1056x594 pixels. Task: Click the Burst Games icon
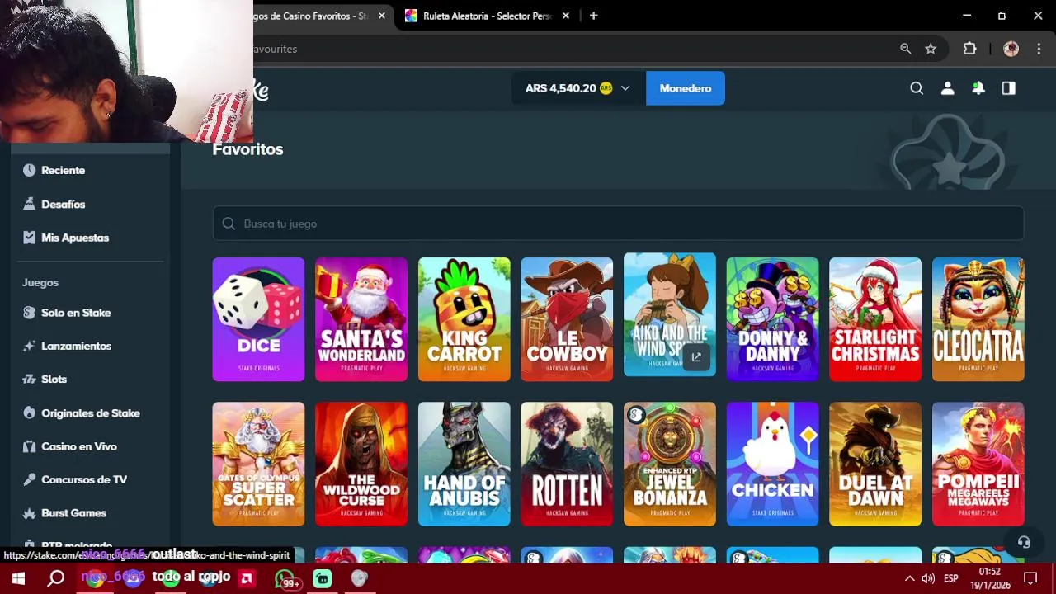point(30,513)
